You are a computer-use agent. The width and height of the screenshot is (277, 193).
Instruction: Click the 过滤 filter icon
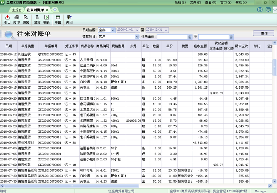click(x=37, y=20)
